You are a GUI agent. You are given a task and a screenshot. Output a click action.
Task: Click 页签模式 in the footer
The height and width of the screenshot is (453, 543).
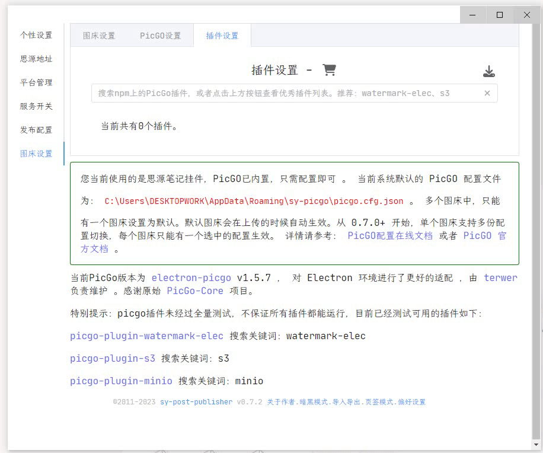coord(379,402)
